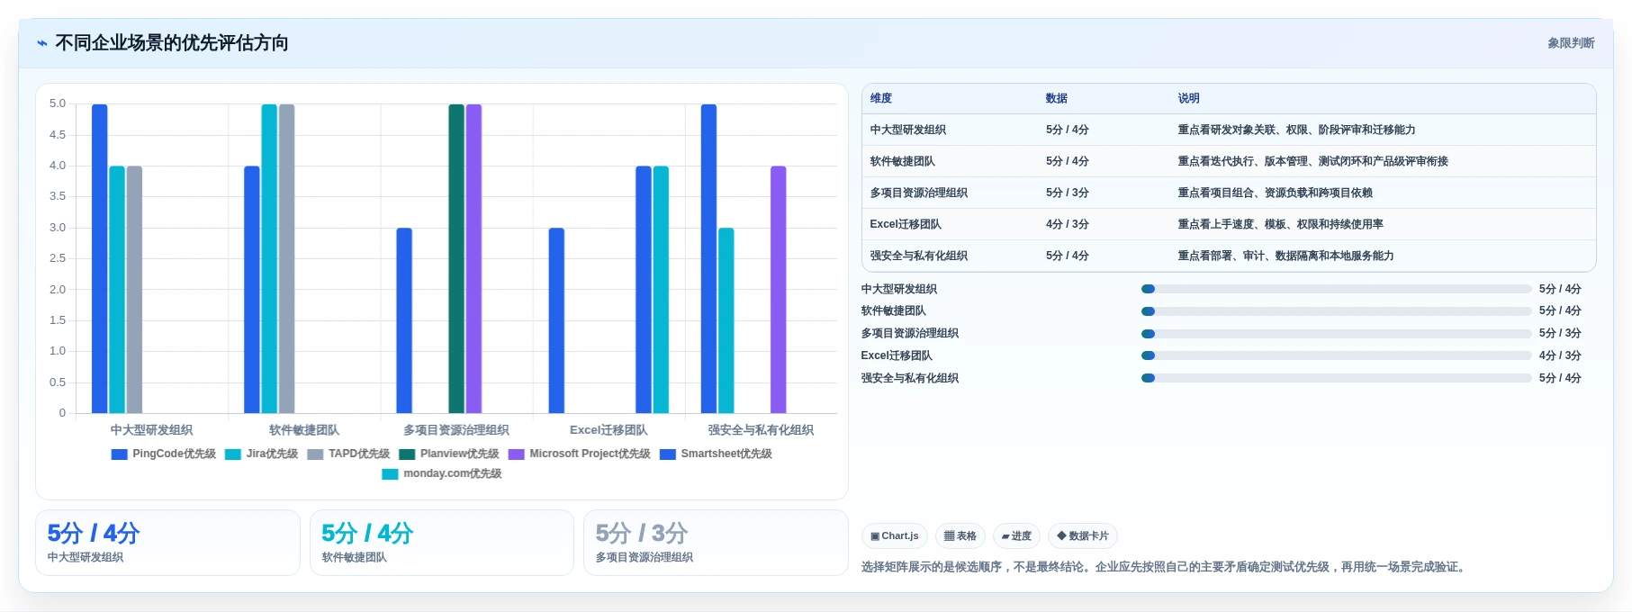
Task: Click the 中大型研发组织 x-axis label
Action: [x=151, y=431]
